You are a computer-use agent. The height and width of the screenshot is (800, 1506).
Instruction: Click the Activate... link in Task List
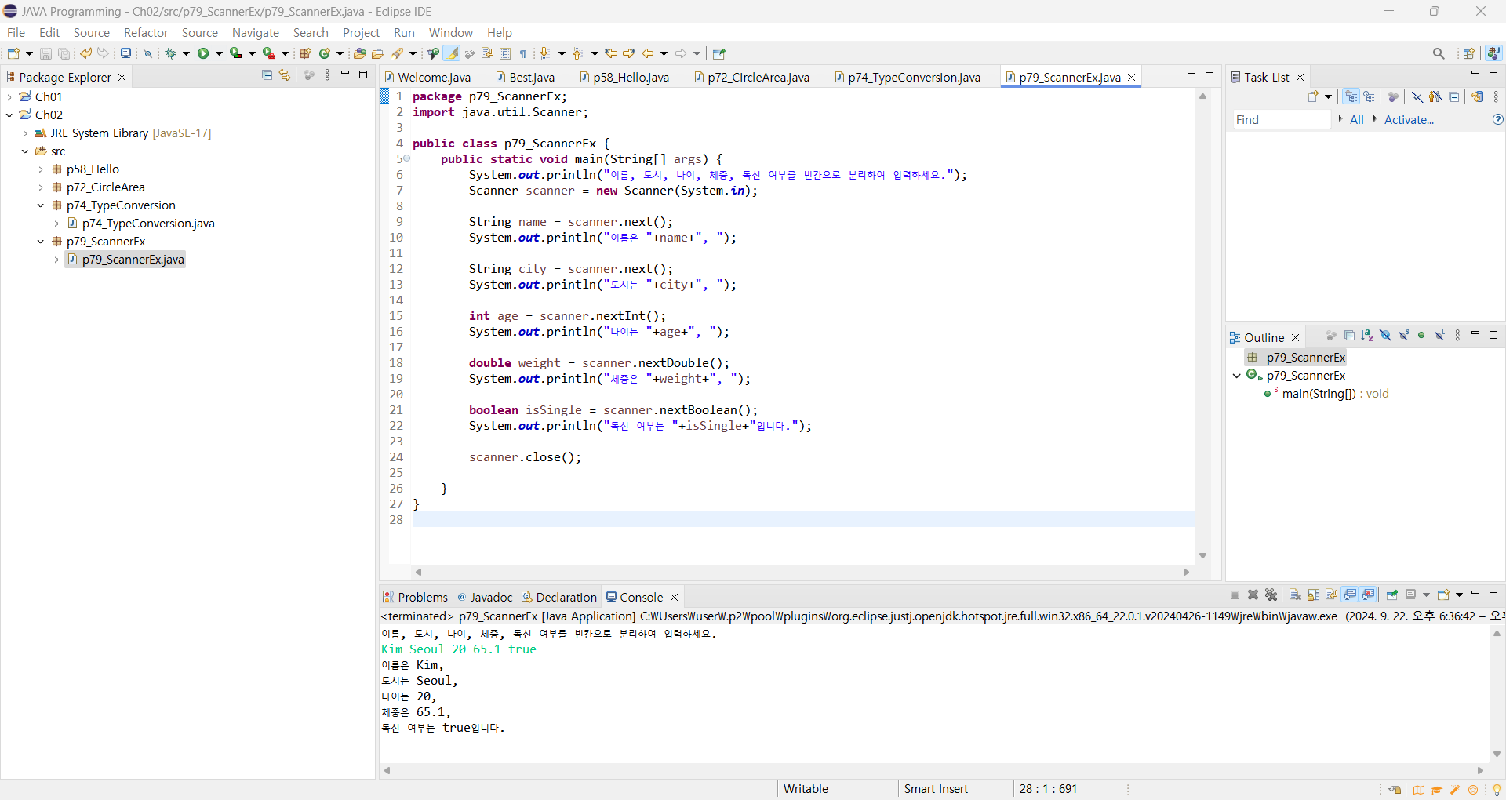point(1409,119)
